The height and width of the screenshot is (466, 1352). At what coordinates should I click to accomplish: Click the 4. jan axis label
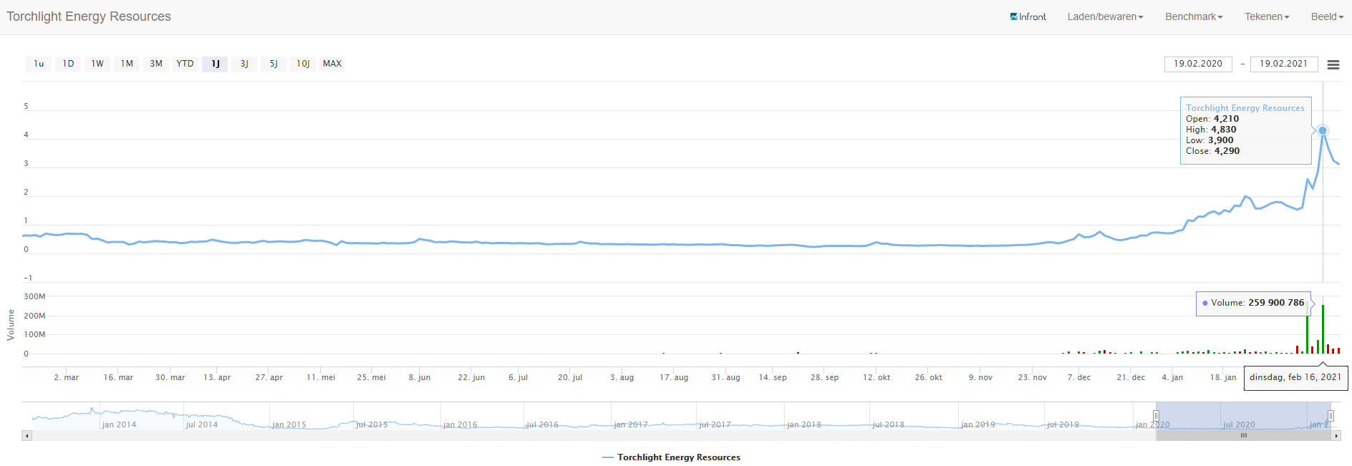tap(1172, 377)
